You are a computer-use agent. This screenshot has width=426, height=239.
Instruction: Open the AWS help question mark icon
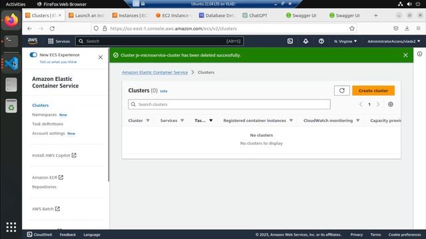point(321,41)
